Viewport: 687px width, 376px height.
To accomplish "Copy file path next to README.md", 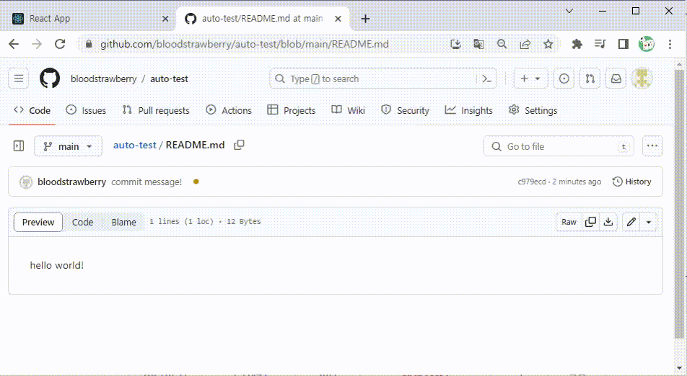I will pyautogui.click(x=239, y=145).
